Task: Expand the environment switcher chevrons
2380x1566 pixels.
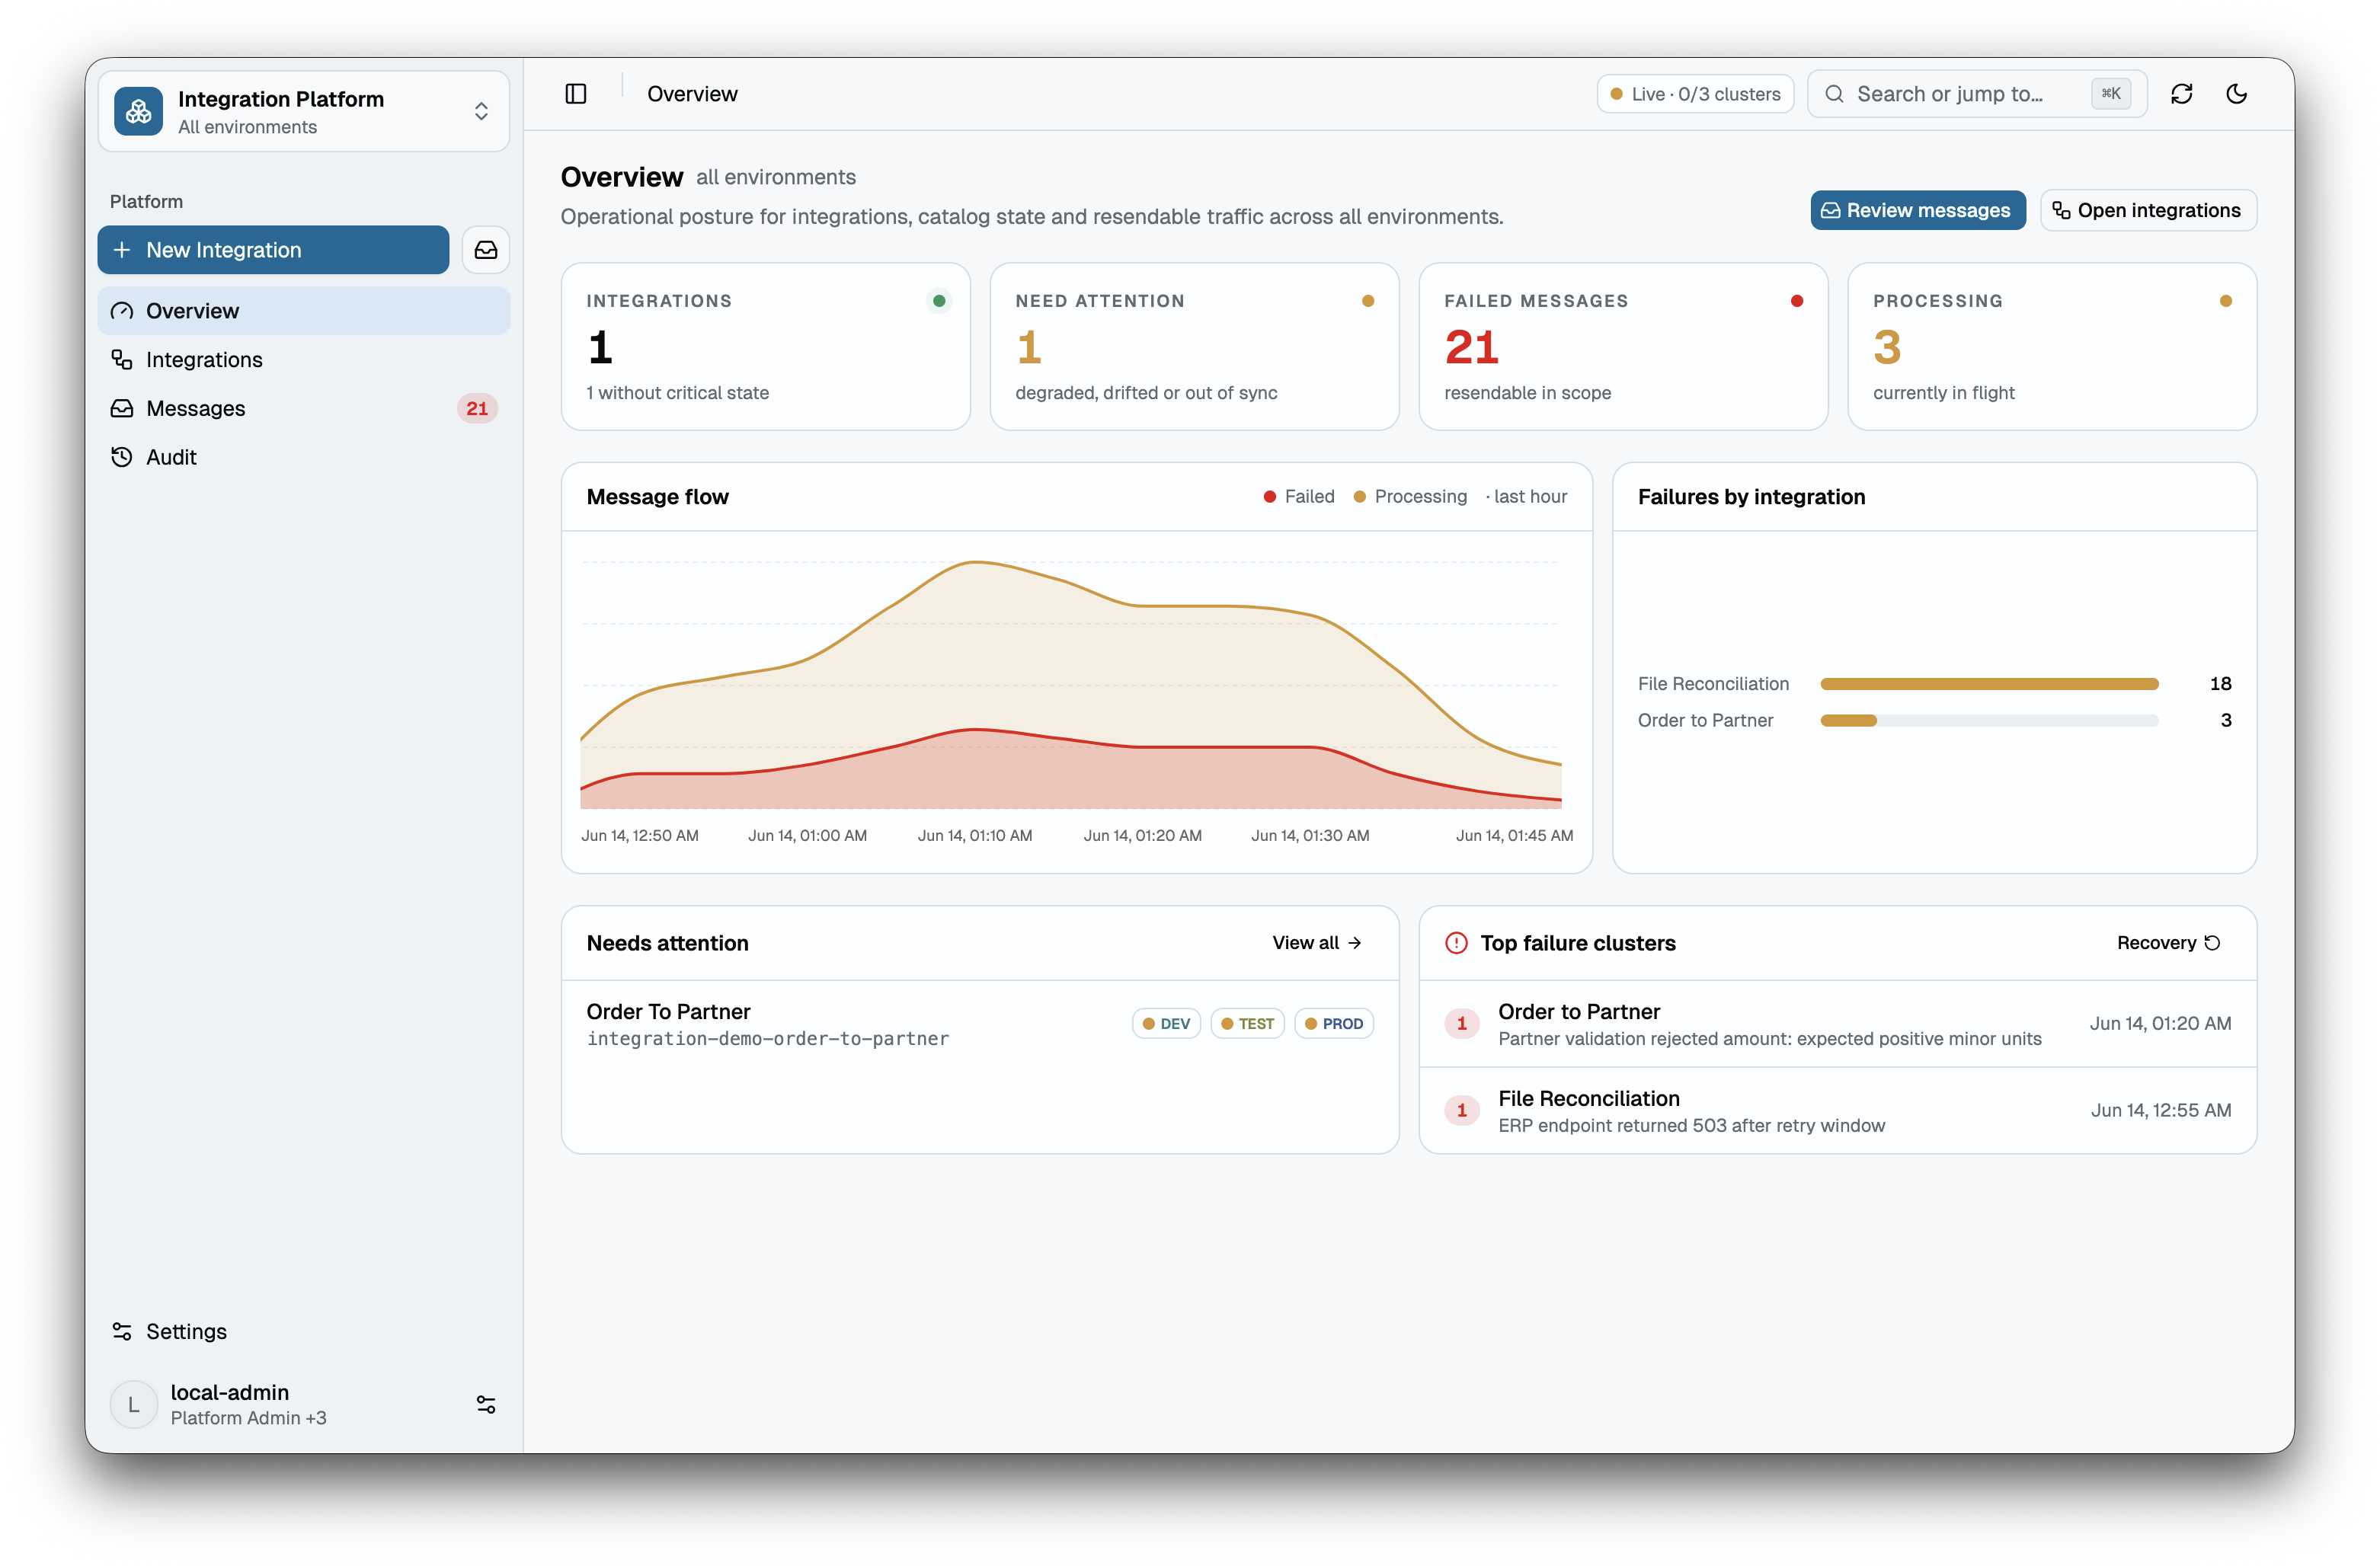Action: 481,111
